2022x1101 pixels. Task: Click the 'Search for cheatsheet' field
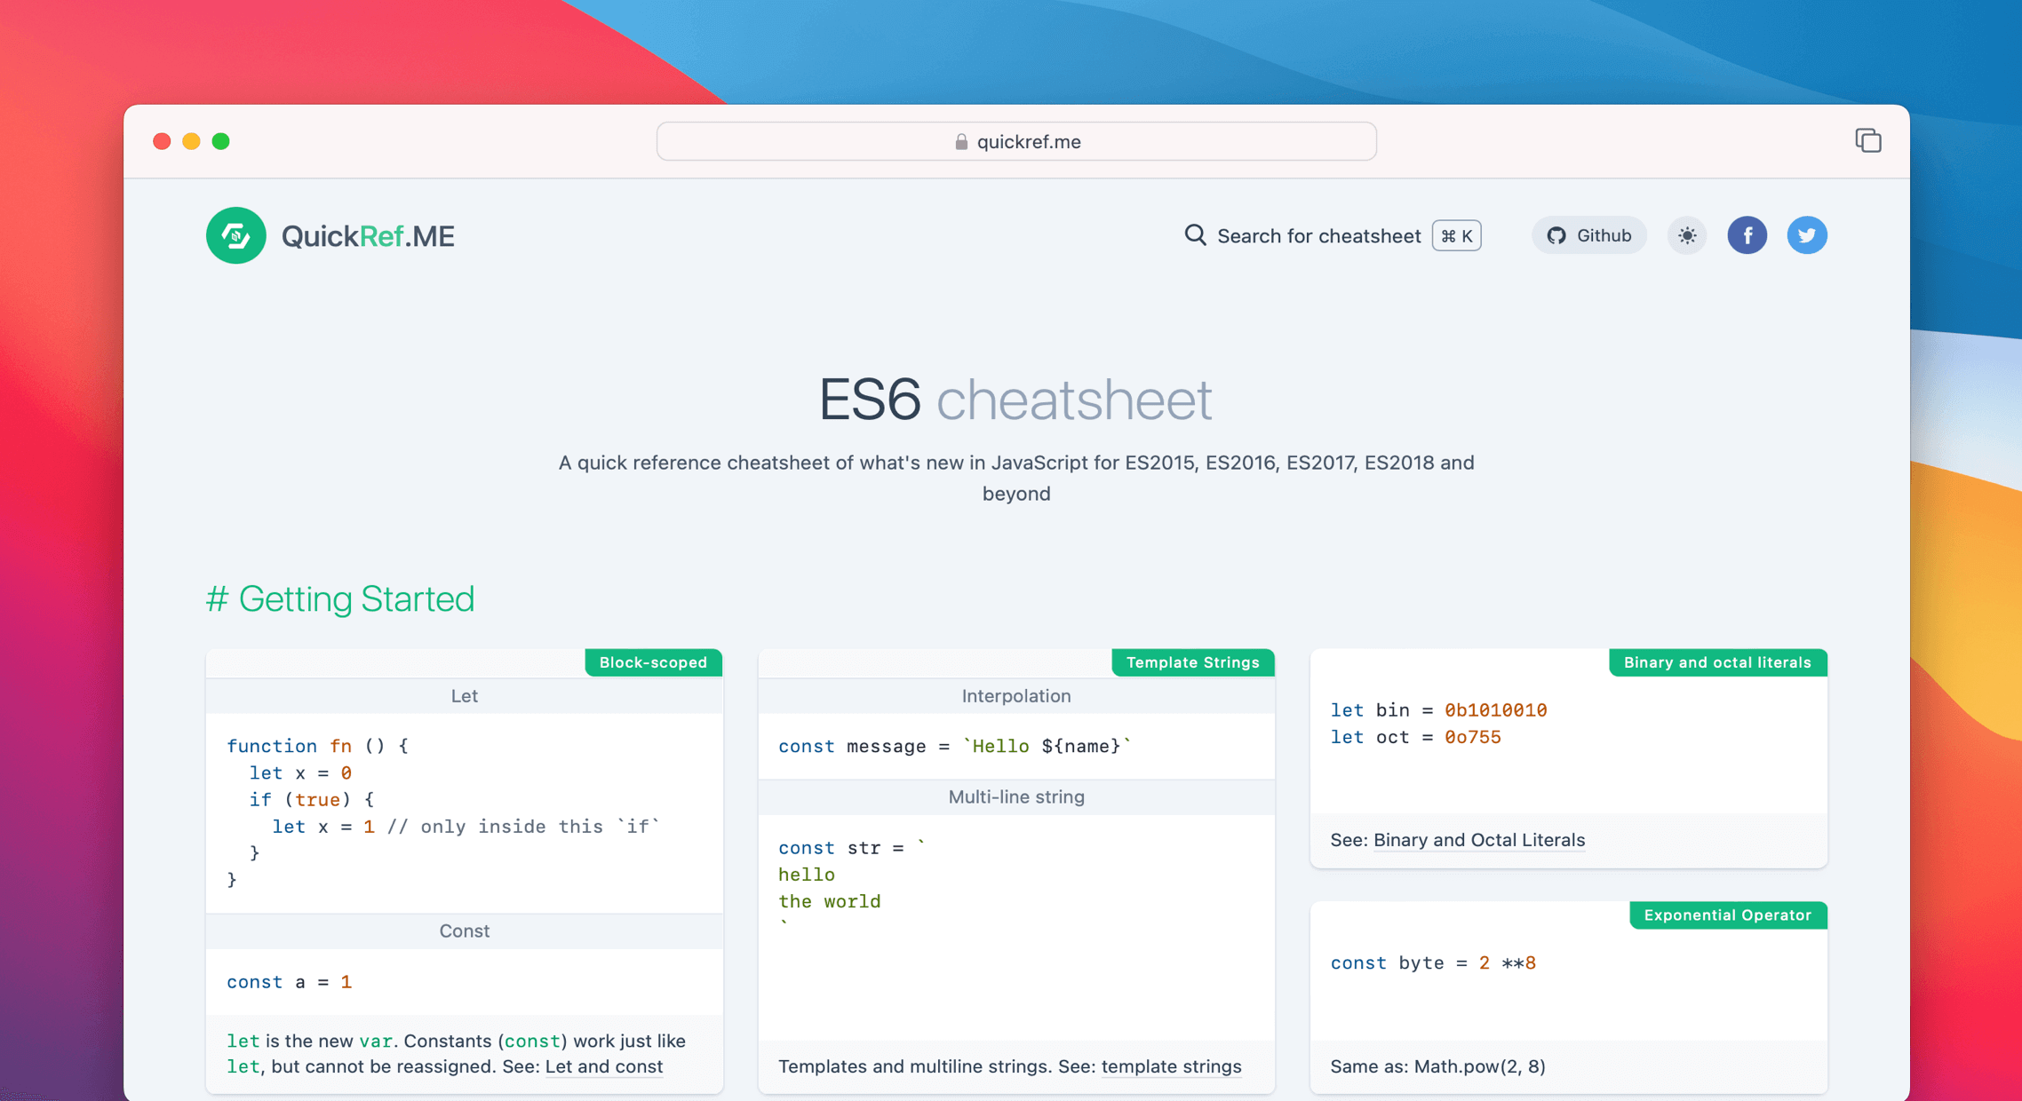tap(1319, 235)
